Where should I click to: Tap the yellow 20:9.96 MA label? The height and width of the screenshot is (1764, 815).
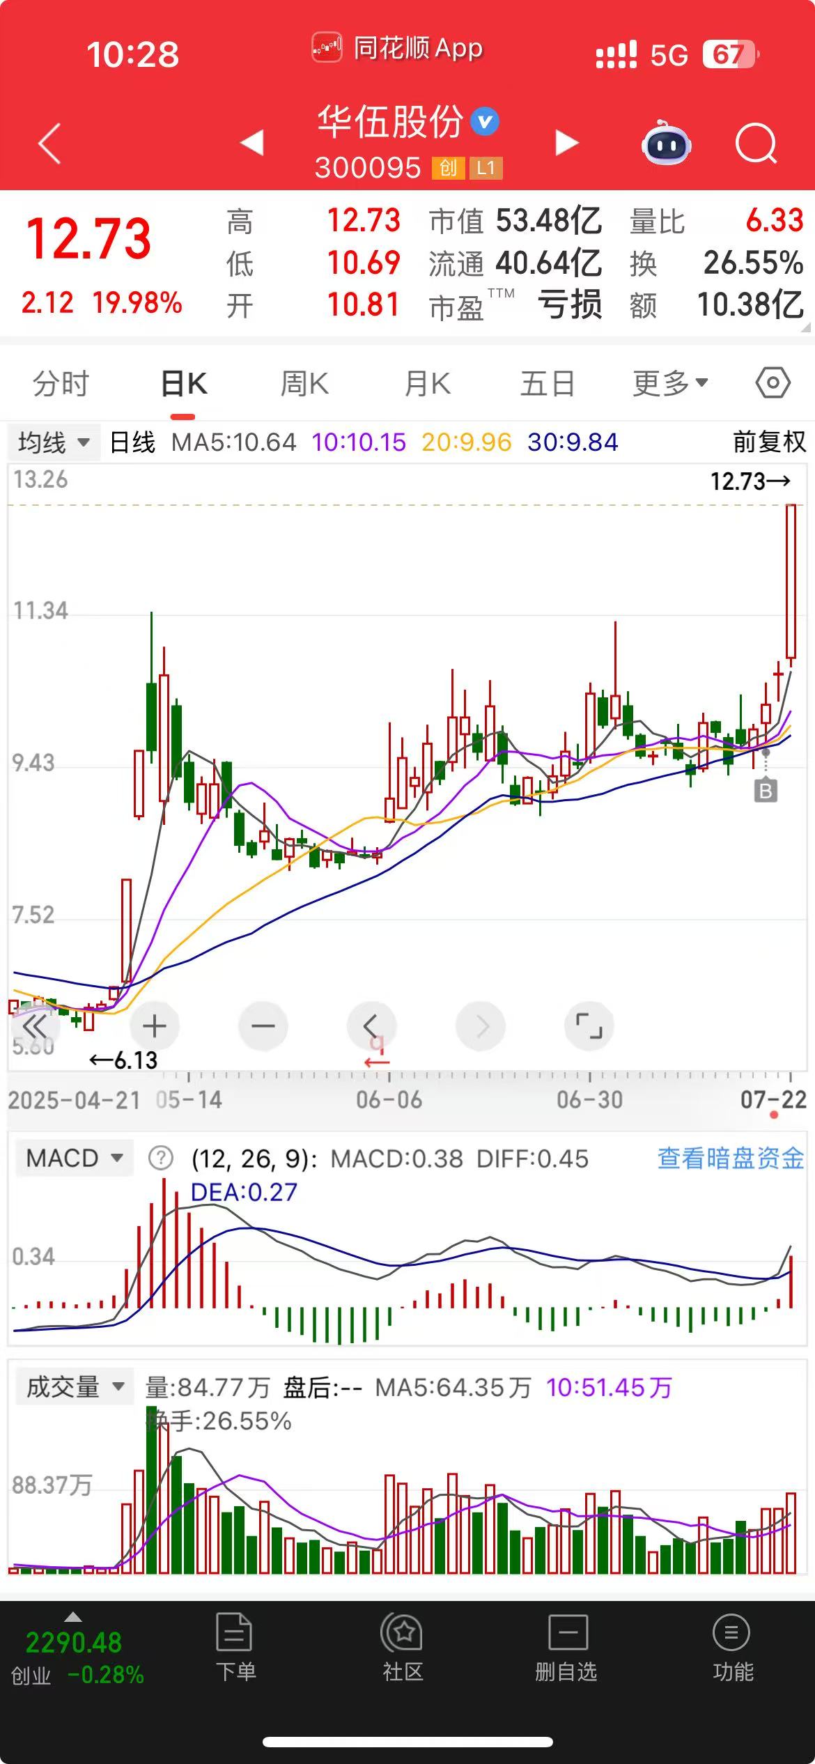click(x=467, y=442)
